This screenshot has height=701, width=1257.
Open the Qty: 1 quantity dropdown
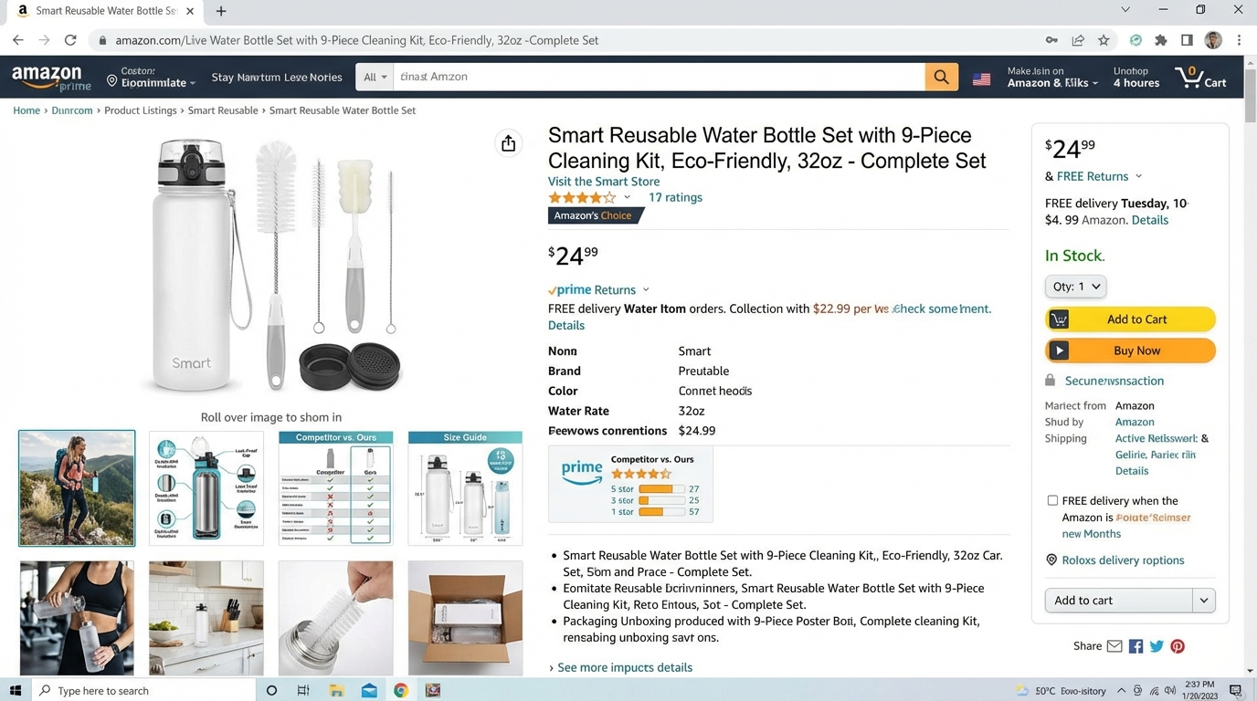[x=1074, y=286]
